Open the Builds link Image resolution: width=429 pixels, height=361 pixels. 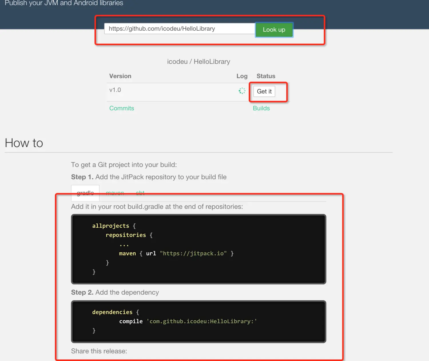(x=261, y=108)
